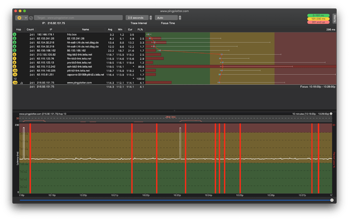
Task: Click the timeline graph title for hop 13
Action: point(42,114)
